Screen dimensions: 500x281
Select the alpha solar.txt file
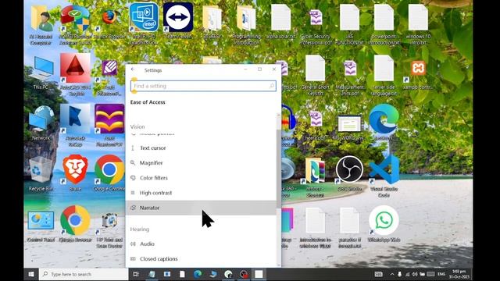pos(280,22)
